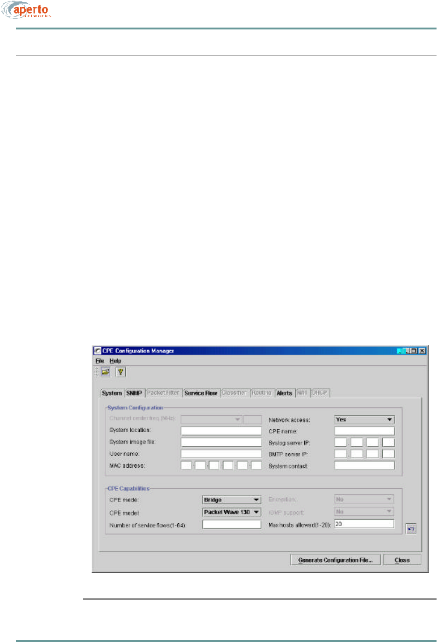Expand the CPE model dropdown

point(232,512)
